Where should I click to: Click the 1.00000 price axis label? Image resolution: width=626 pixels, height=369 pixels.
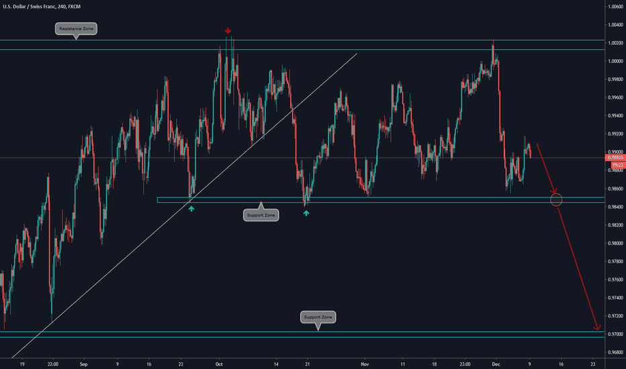(x=614, y=61)
